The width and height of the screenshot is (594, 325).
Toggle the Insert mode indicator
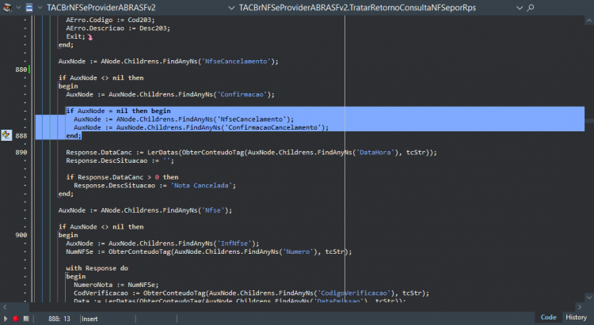(89, 319)
